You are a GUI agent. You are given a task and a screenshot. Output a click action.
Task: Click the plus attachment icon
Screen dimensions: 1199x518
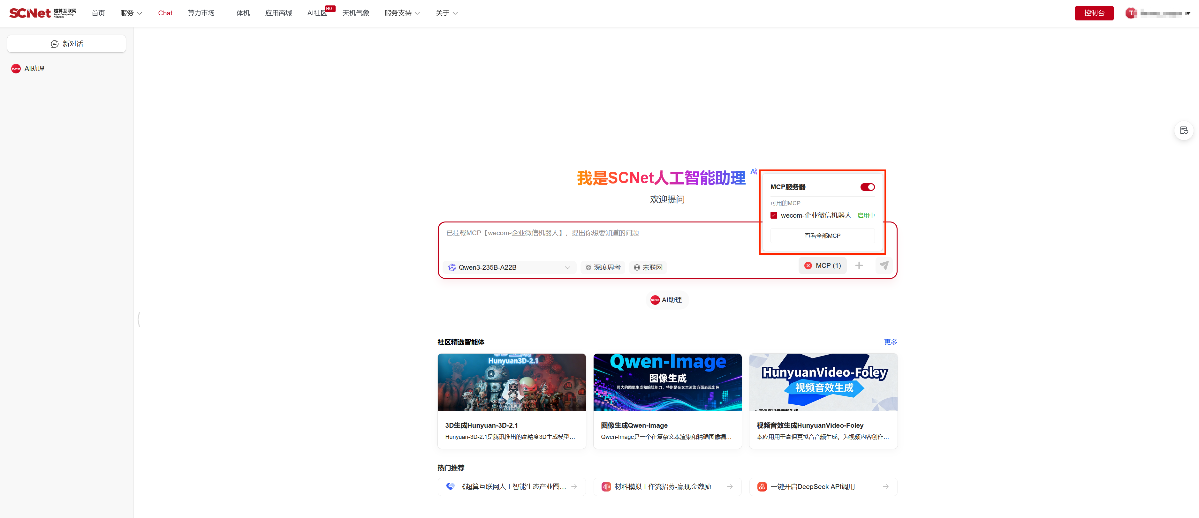pos(859,265)
